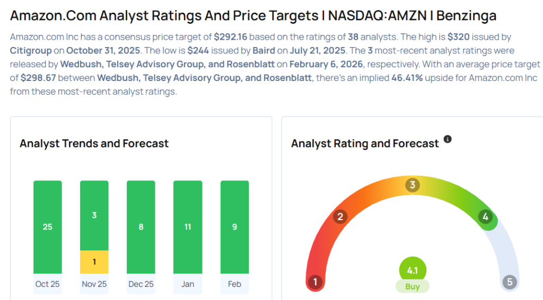Click the $292.16 consensus price target
The image size is (543, 300).
pos(231,38)
